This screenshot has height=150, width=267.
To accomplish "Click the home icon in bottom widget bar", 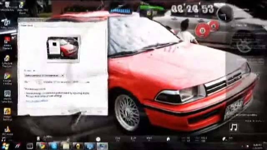I will coord(168,139).
